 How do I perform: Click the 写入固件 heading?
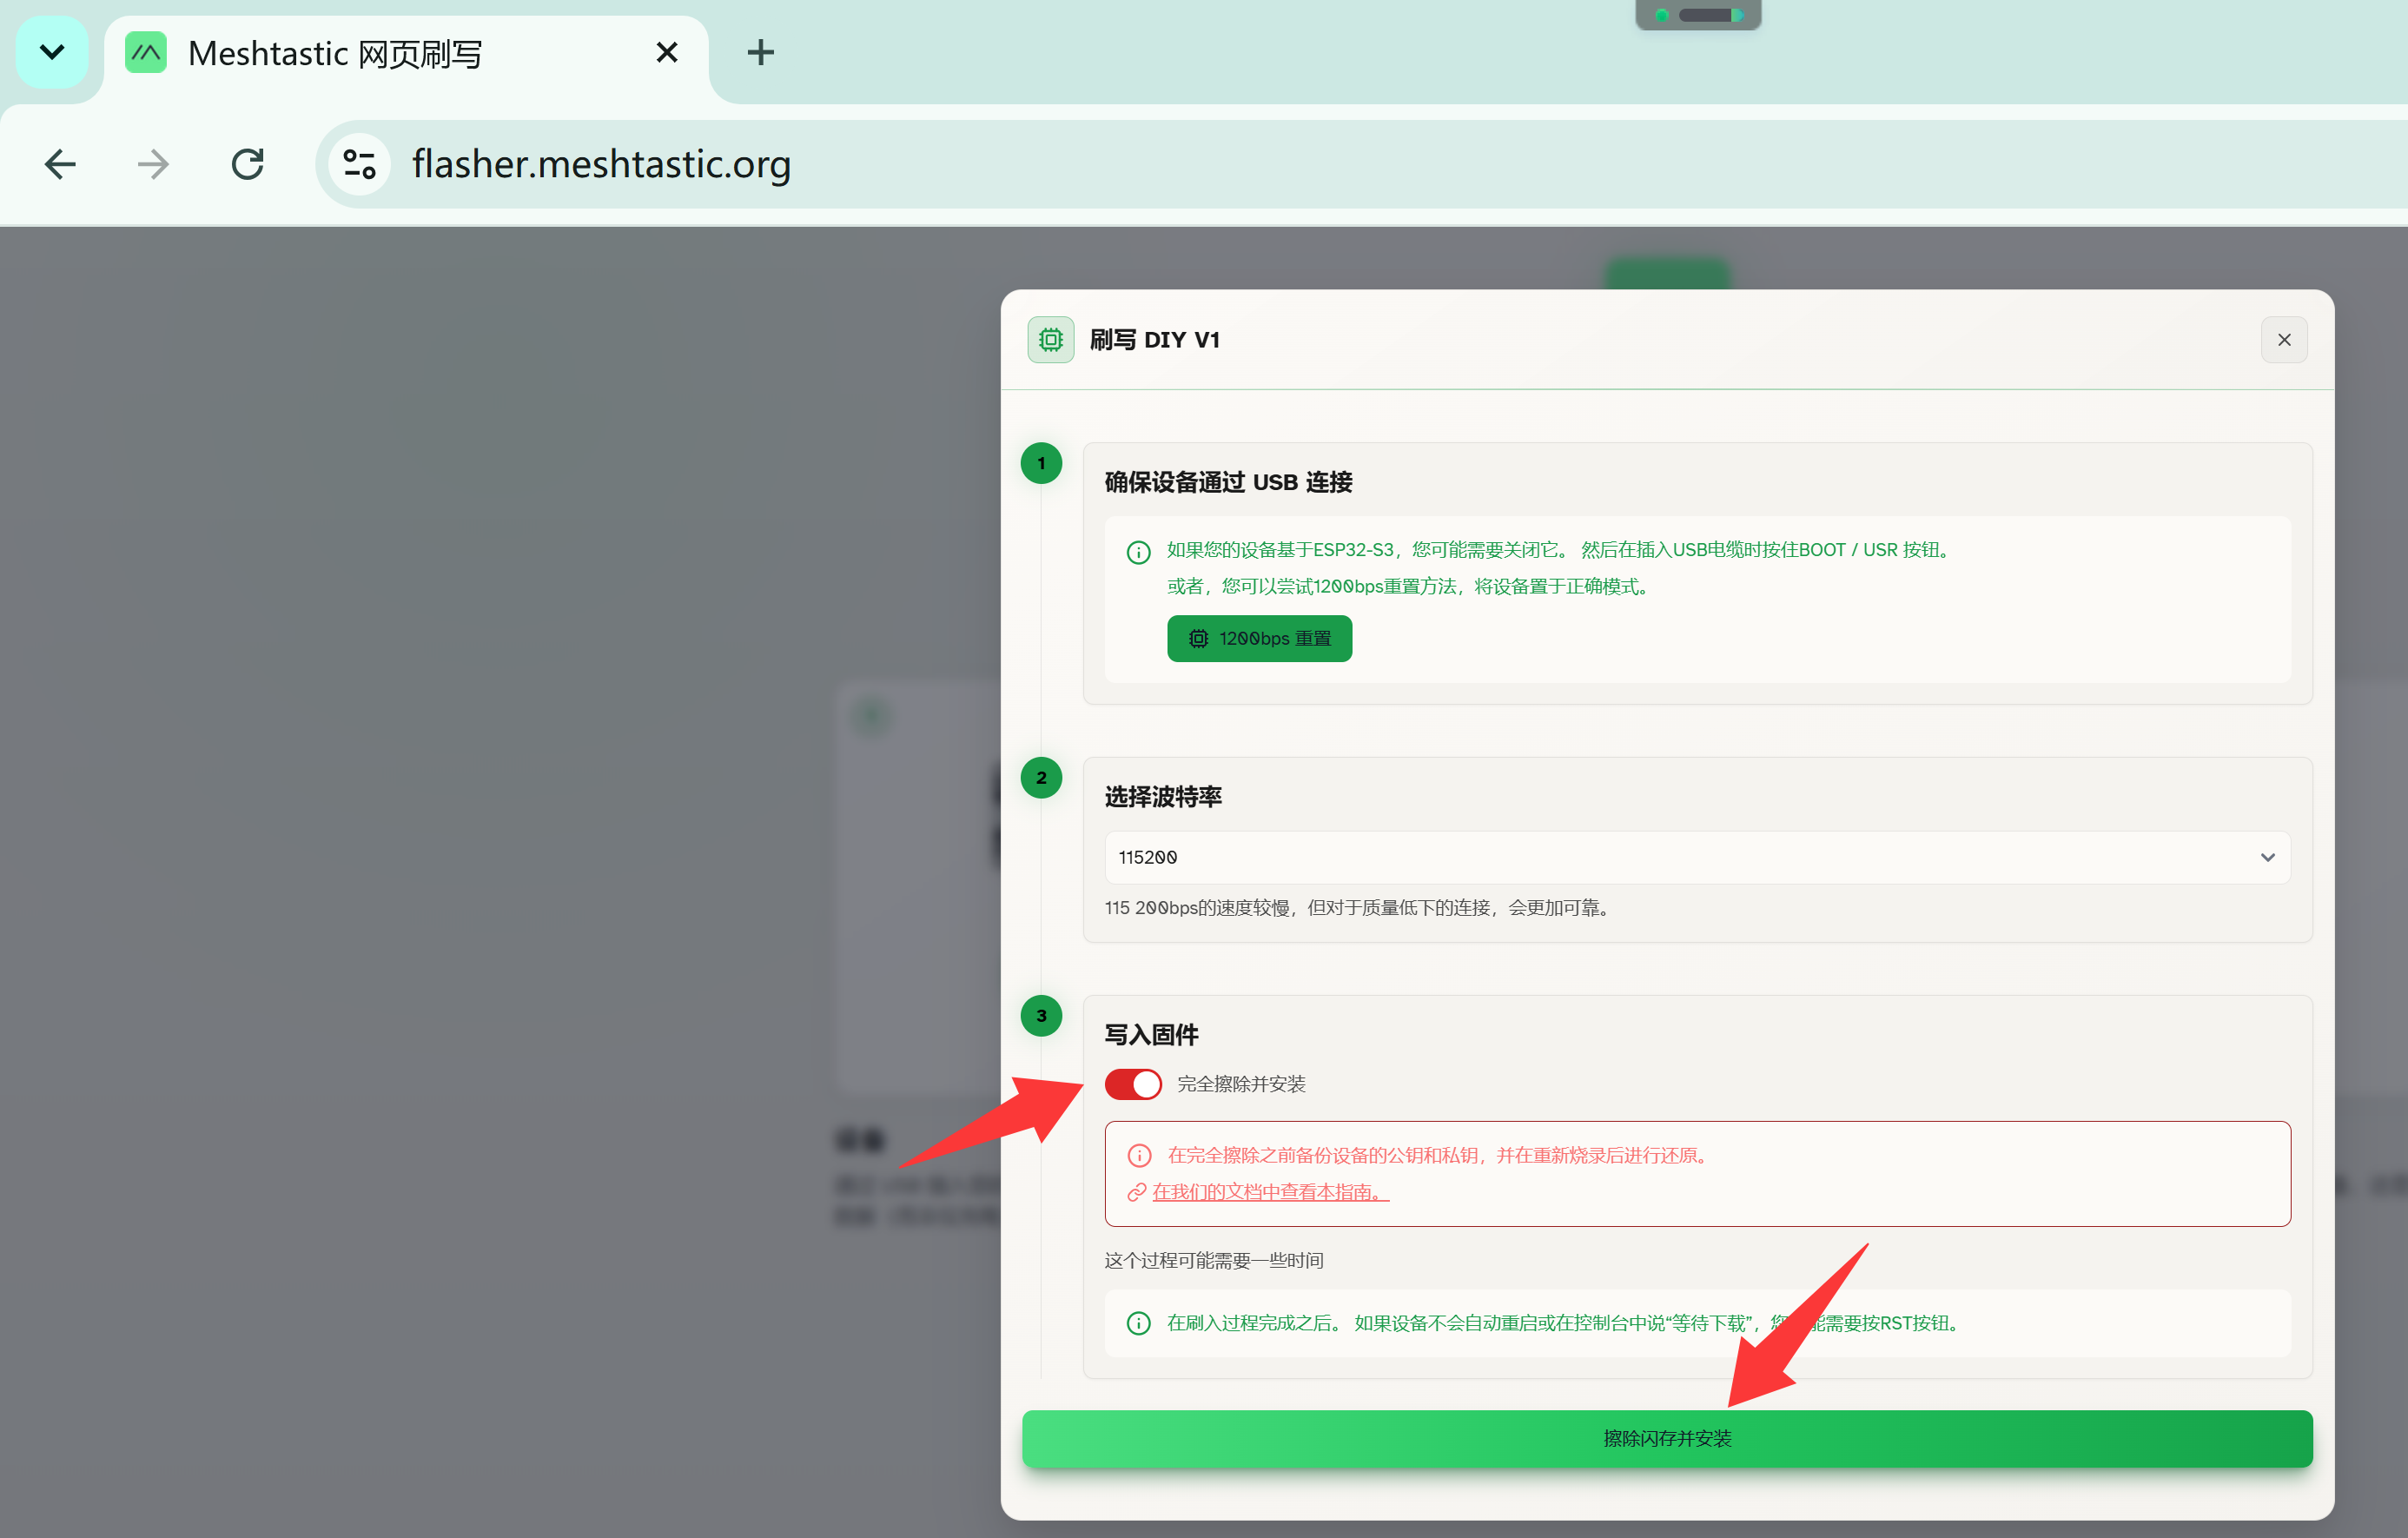pos(1151,1034)
